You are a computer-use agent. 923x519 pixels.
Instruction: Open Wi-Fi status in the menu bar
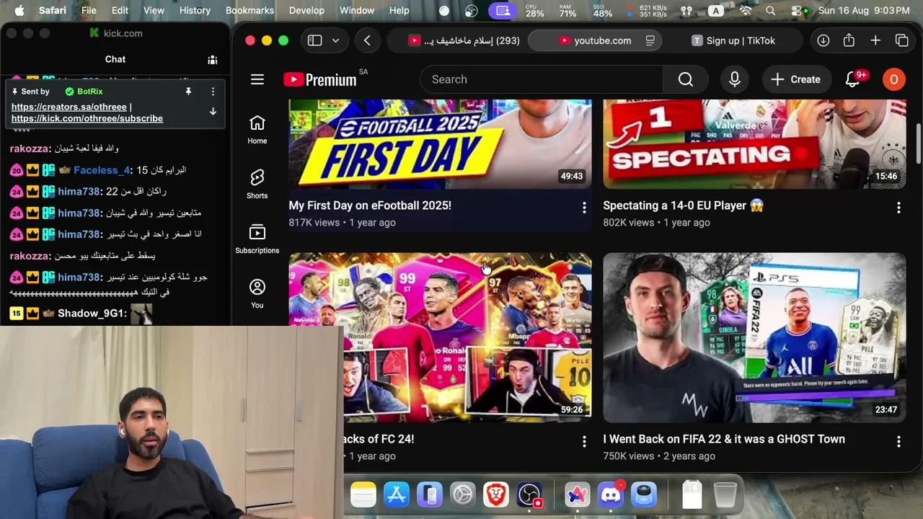[746, 11]
